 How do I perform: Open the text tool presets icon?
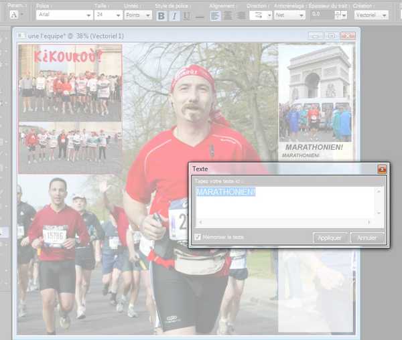click(x=14, y=15)
